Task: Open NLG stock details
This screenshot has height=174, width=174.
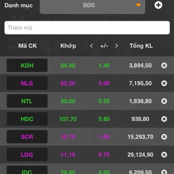Action: click(27, 83)
